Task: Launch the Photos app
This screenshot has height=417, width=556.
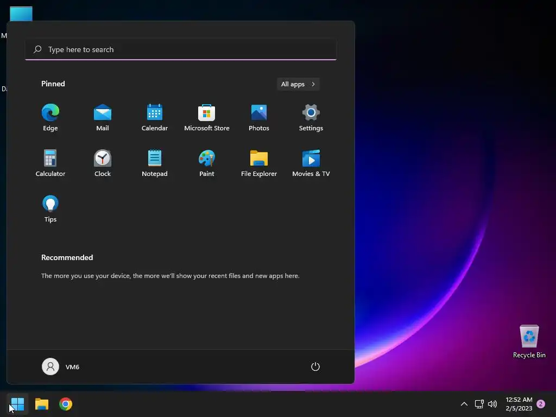Action: (259, 118)
